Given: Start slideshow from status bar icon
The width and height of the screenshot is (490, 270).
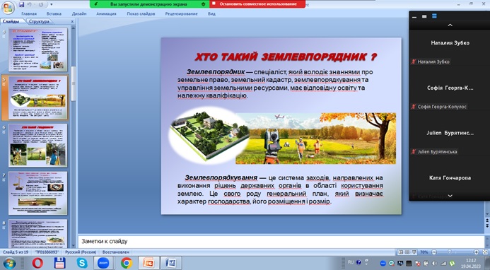Looking at the screenshot, I should click(x=414, y=252).
